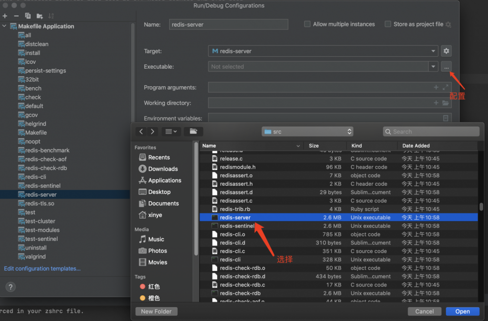Go back using the file dialog back arrow
The image size is (488, 321).
[141, 131]
